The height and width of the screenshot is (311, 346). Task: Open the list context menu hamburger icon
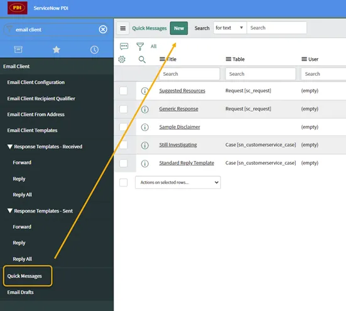(123, 28)
